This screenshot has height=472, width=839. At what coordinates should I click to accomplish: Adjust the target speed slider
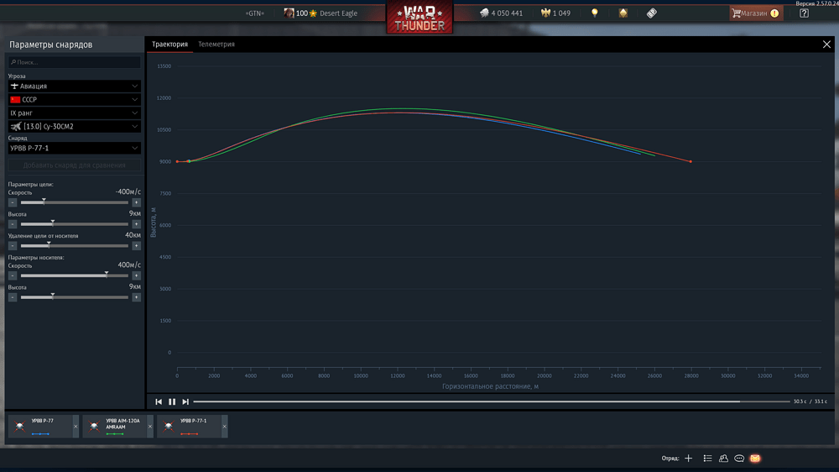[75, 202]
